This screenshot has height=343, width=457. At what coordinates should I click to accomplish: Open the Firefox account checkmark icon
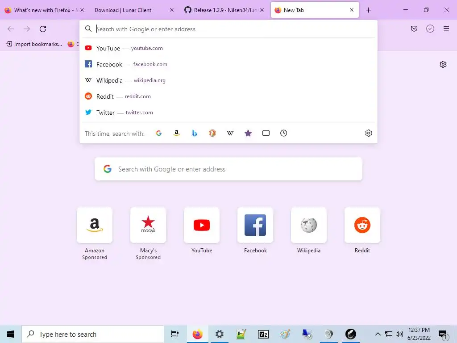[430, 29]
